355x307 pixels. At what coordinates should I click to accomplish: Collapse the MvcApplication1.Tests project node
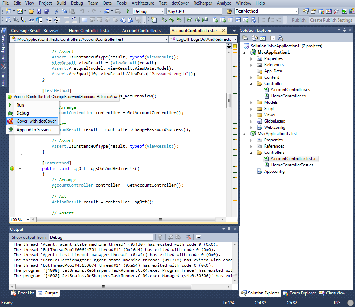(x=245, y=134)
